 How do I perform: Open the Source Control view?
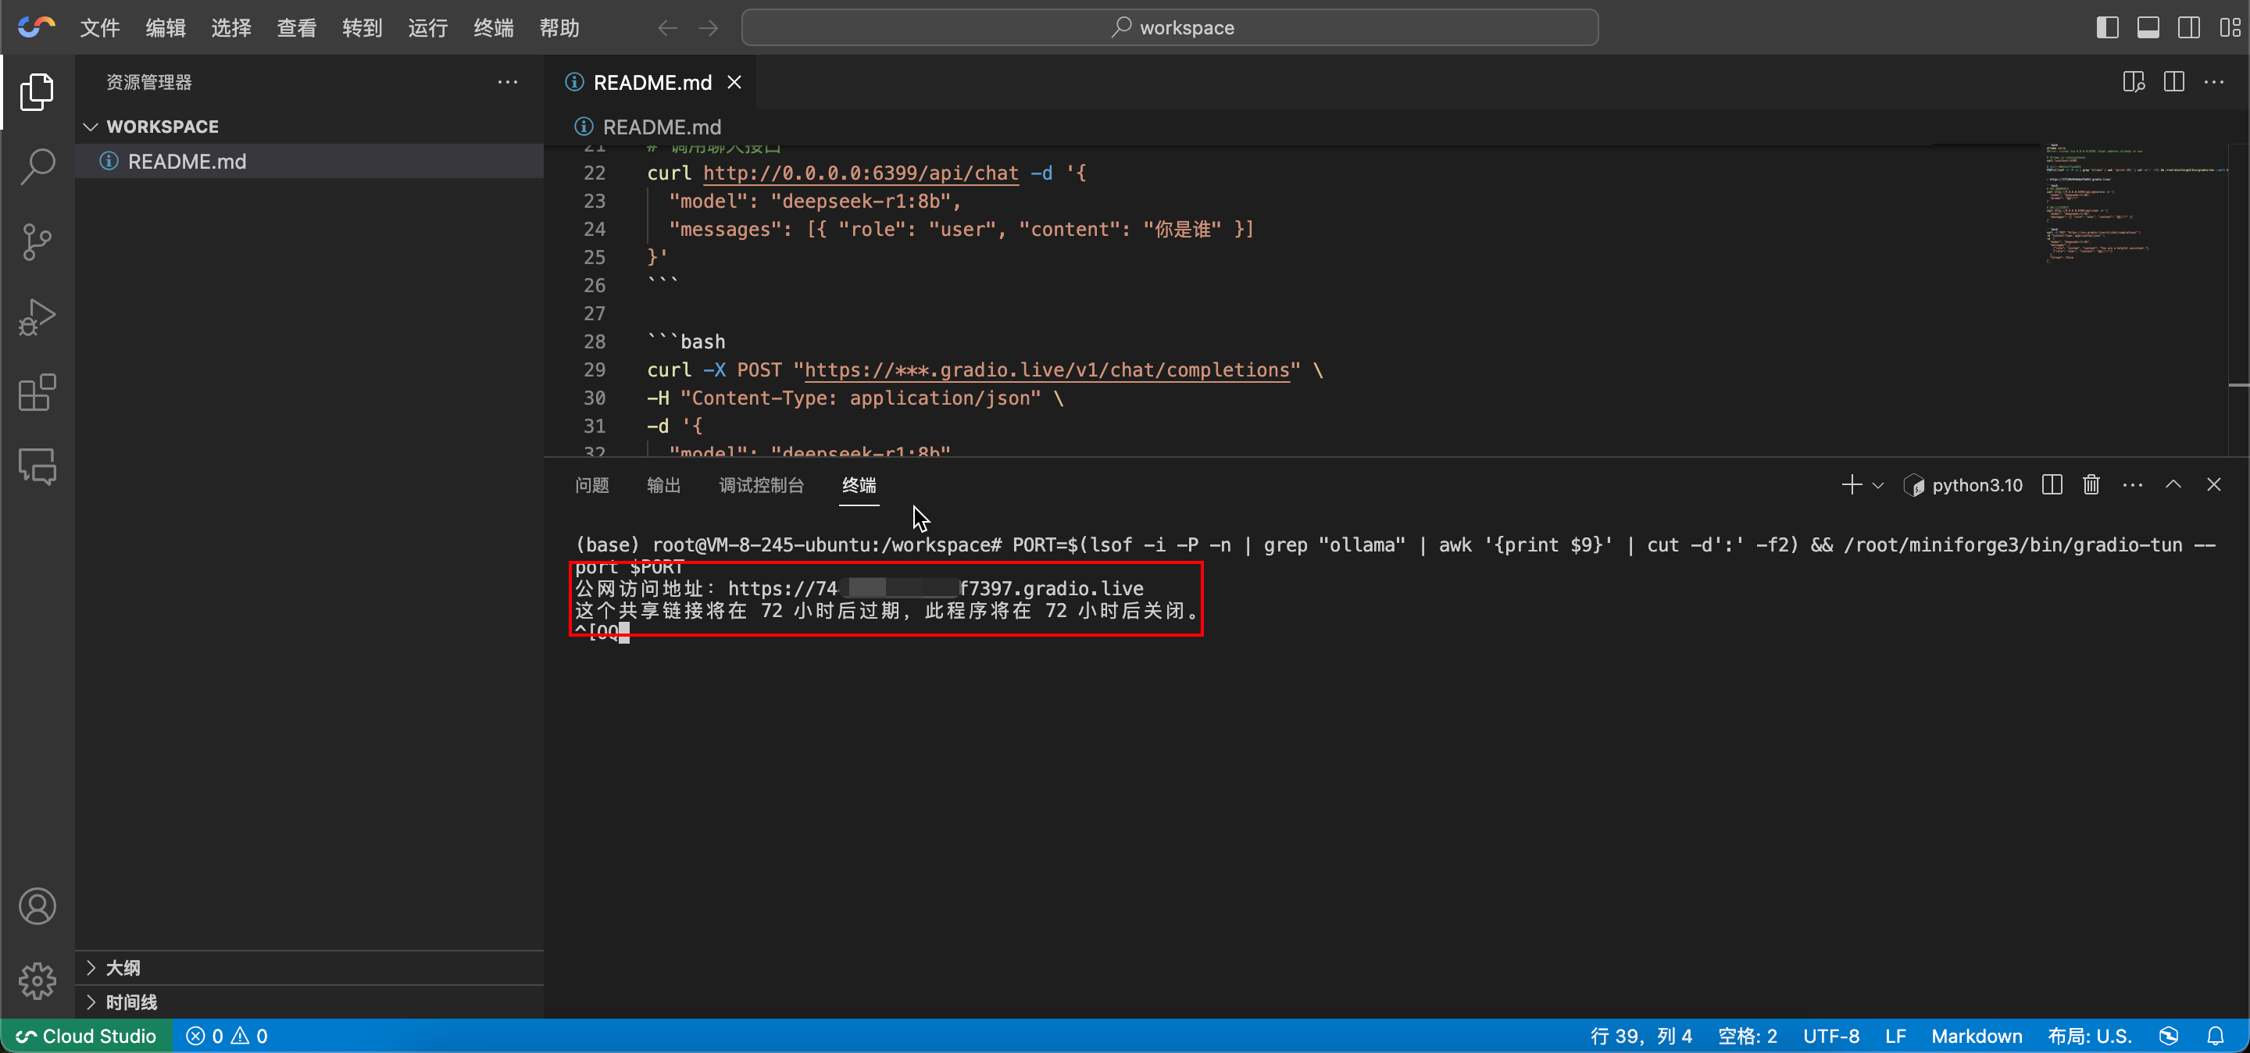37,242
